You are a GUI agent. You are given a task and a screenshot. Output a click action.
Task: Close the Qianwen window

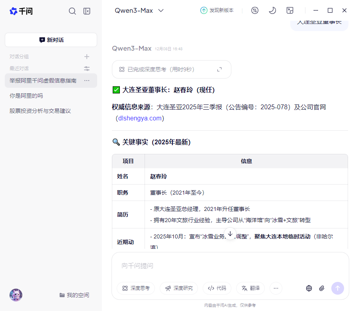tap(344, 10)
